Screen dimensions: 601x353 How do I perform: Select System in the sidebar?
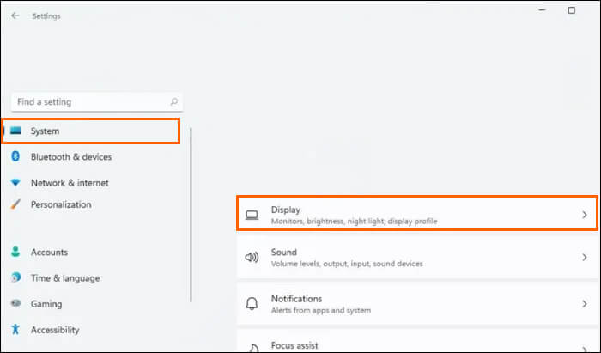(91, 131)
